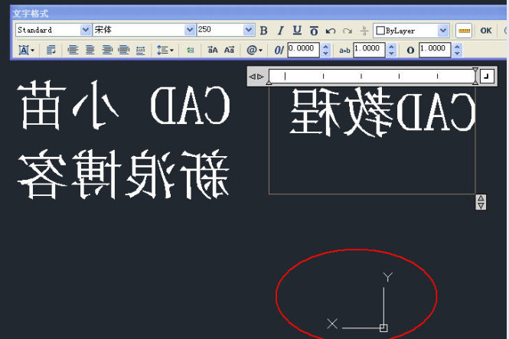Click the paragraph settings icon
This screenshot has width=509, height=339.
51,50
